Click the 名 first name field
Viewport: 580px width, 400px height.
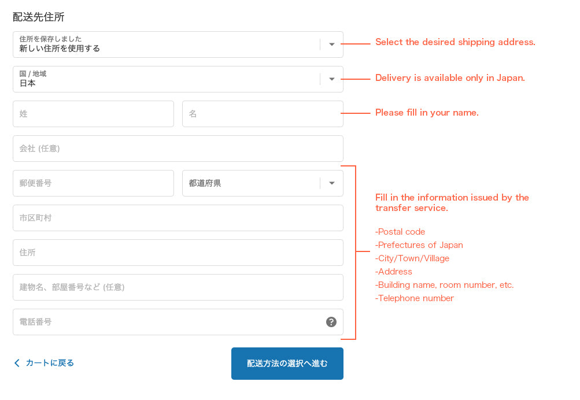pos(263,114)
